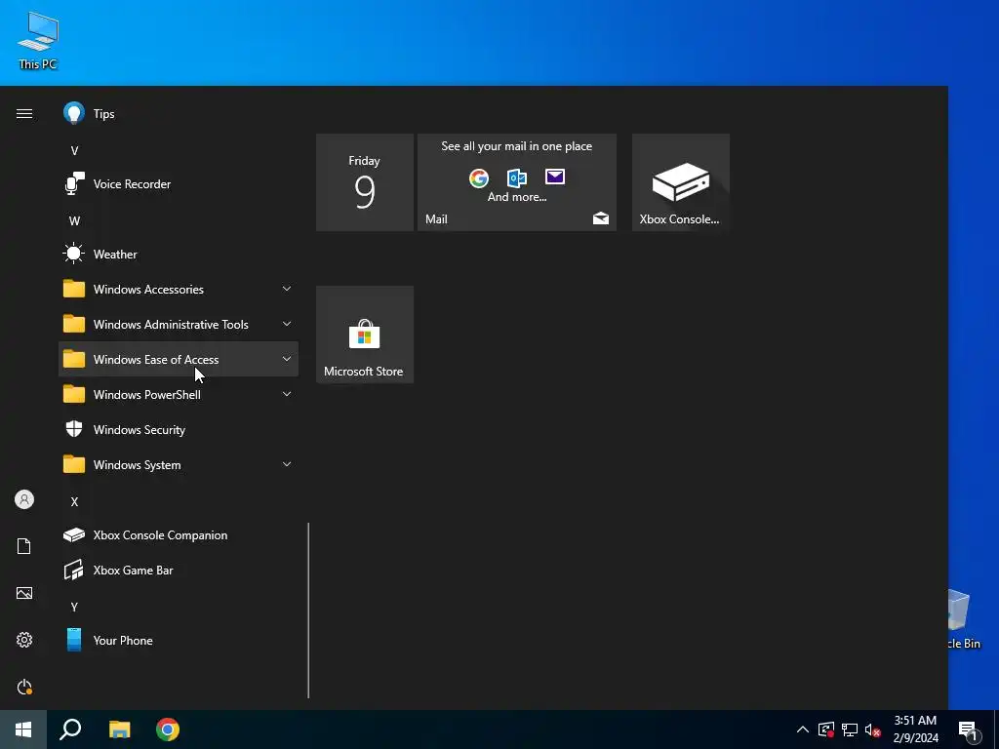Expand the Windows Ease of Access folder
The image size is (999, 749).
point(179,359)
